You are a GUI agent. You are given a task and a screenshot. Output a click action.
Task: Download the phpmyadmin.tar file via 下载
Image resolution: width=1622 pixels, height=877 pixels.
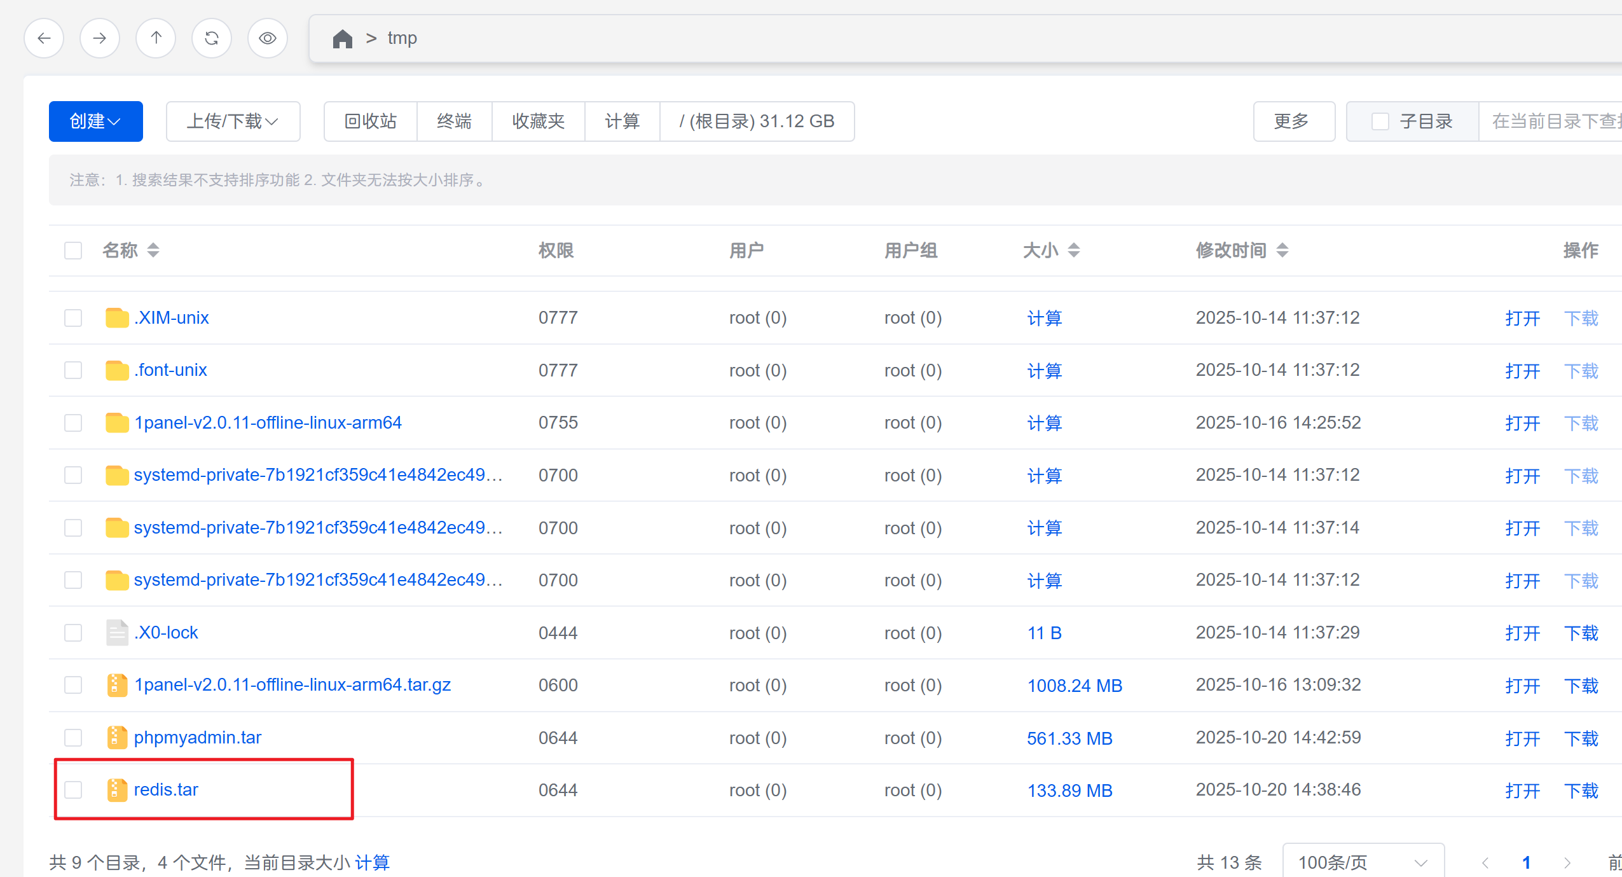1581,738
